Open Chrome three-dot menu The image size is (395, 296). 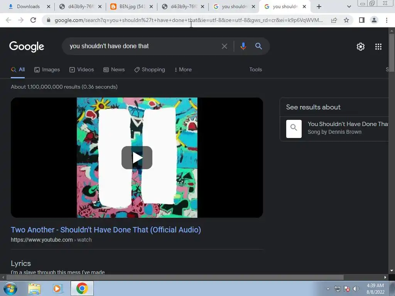[x=387, y=20]
